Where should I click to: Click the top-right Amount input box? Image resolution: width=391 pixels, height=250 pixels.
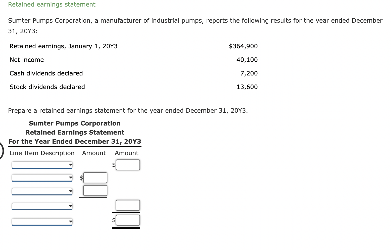[128, 165]
